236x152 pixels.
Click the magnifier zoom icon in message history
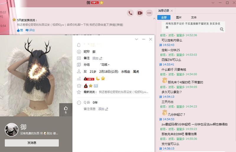tap(222, 29)
